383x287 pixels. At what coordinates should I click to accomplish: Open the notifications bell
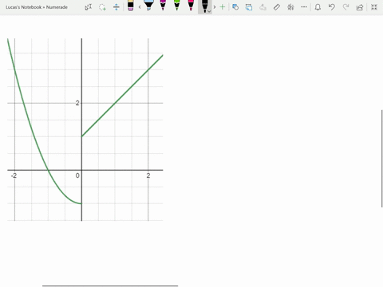click(318, 7)
